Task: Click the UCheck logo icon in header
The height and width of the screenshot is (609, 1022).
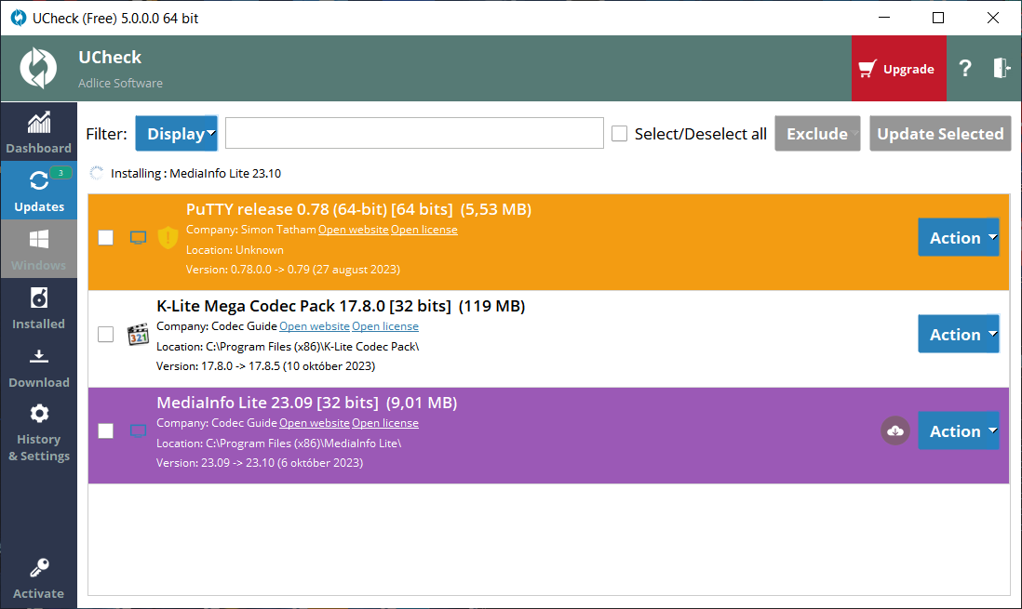Action: [38, 69]
